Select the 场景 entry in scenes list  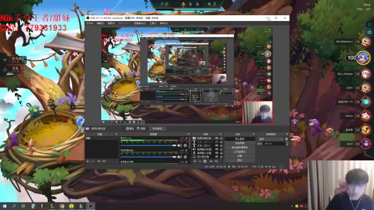[102, 138]
